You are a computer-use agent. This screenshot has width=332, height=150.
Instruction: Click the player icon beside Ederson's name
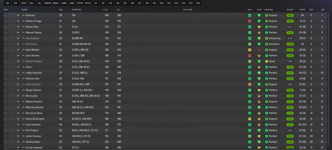[x=23, y=15]
